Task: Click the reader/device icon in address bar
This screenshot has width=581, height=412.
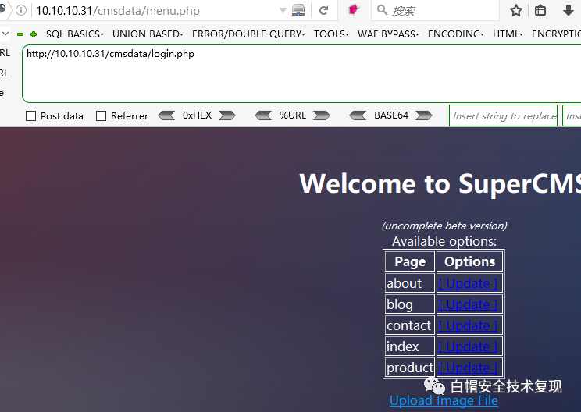Action: pos(298,10)
